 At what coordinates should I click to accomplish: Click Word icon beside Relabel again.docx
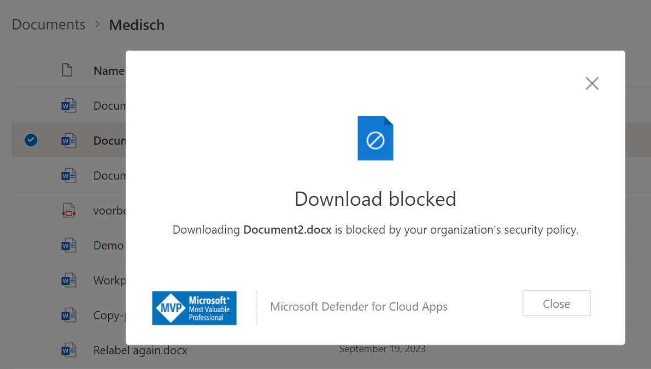pos(68,350)
